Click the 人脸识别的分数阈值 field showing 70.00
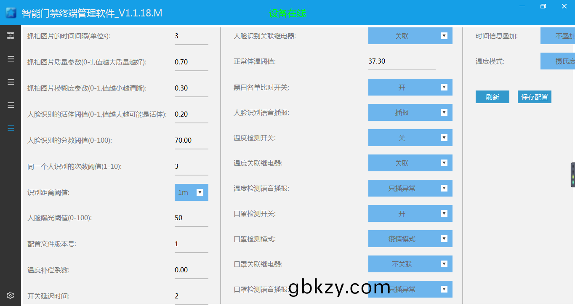The width and height of the screenshot is (575, 306). pyautogui.click(x=191, y=141)
